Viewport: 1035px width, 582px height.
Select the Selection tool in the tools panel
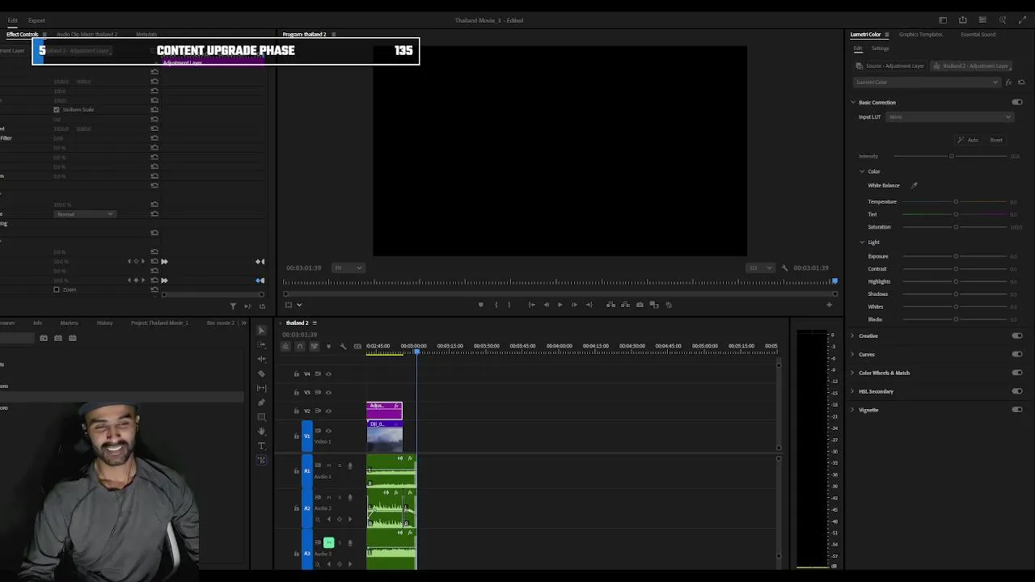pos(261,331)
